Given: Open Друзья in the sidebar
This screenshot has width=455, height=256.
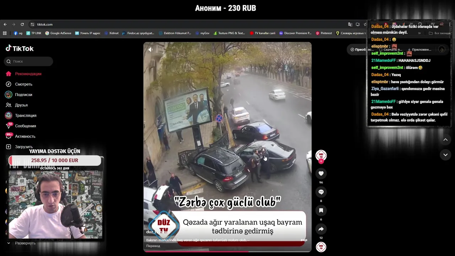Looking at the screenshot, I should (16, 105).
